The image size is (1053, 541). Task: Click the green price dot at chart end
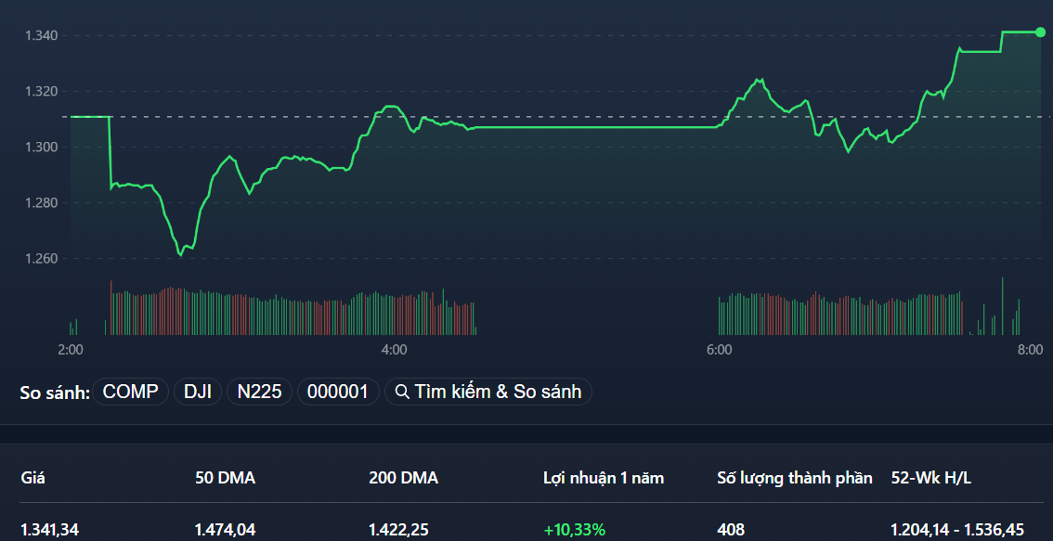coord(1040,31)
